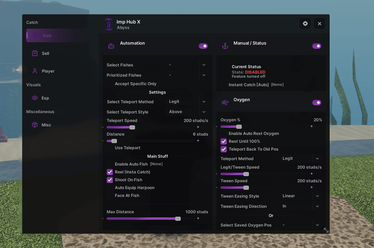
Task: Uncheck Reel (Insta Catch) checkbox
Action: (x=110, y=172)
